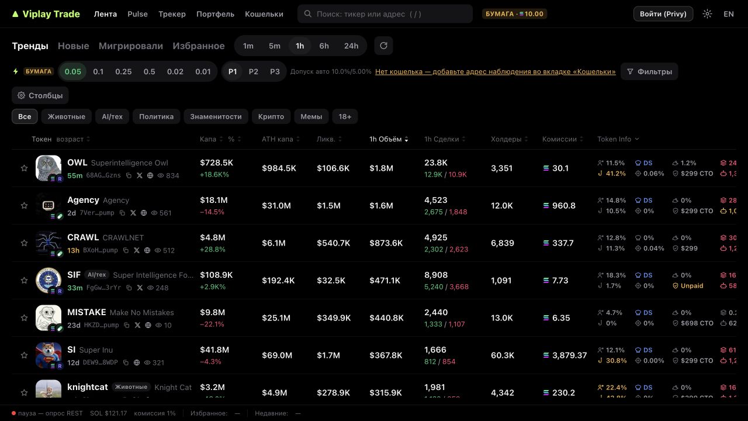Open the CRAWL token website globe

pos(147,250)
